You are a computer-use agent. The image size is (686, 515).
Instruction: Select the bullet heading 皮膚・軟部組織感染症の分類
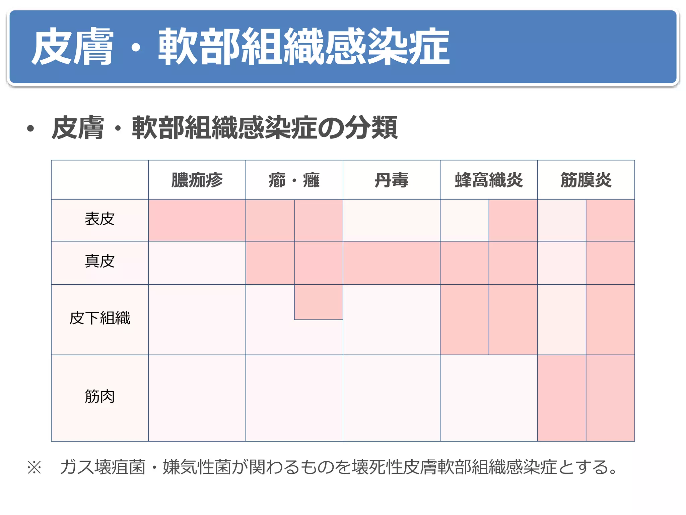(224, 128)
